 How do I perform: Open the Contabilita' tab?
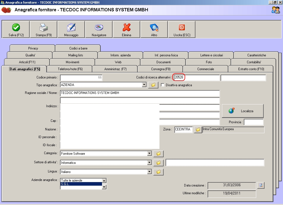coord(254,62)
